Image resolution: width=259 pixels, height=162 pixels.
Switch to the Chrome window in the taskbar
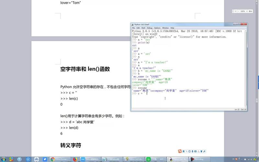click(x=60, y=159)
